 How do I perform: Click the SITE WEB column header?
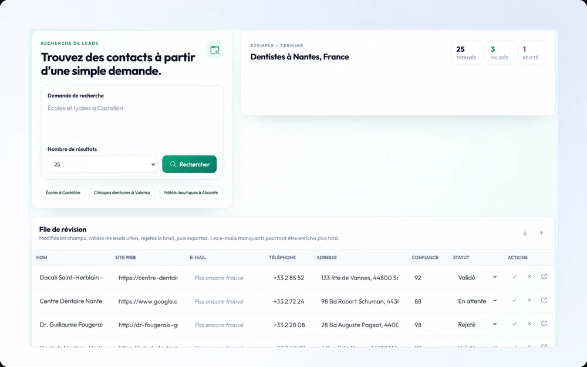coord(126,258)
